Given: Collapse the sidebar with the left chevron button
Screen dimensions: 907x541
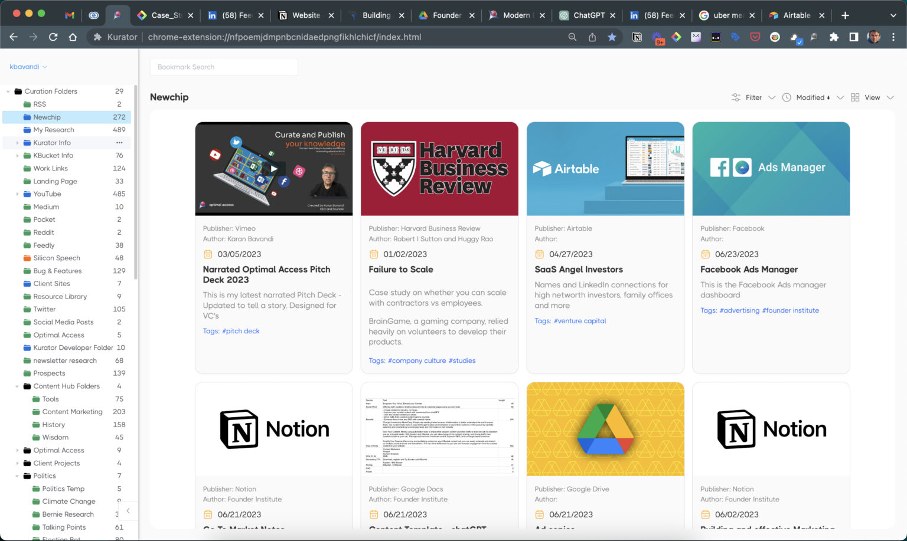Looking at the screenshot, I should pyautogui.click(x=128, y=511).
